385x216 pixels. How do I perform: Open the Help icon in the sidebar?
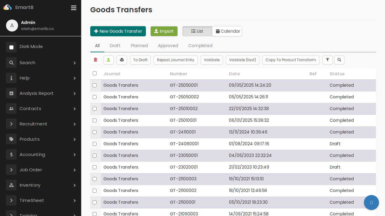coord(11,78)
